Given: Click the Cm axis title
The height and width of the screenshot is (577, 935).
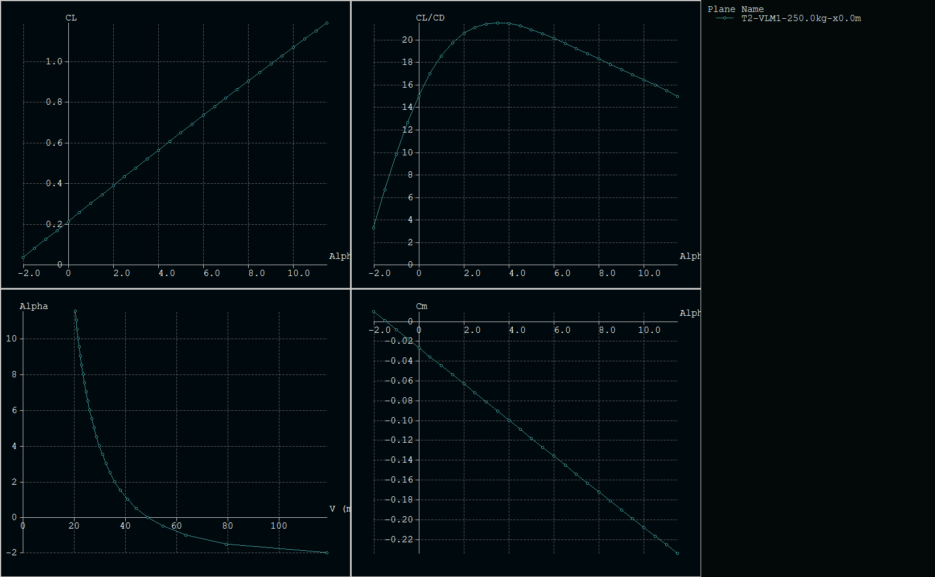Looking at the screenshot, I should point(422,306).
